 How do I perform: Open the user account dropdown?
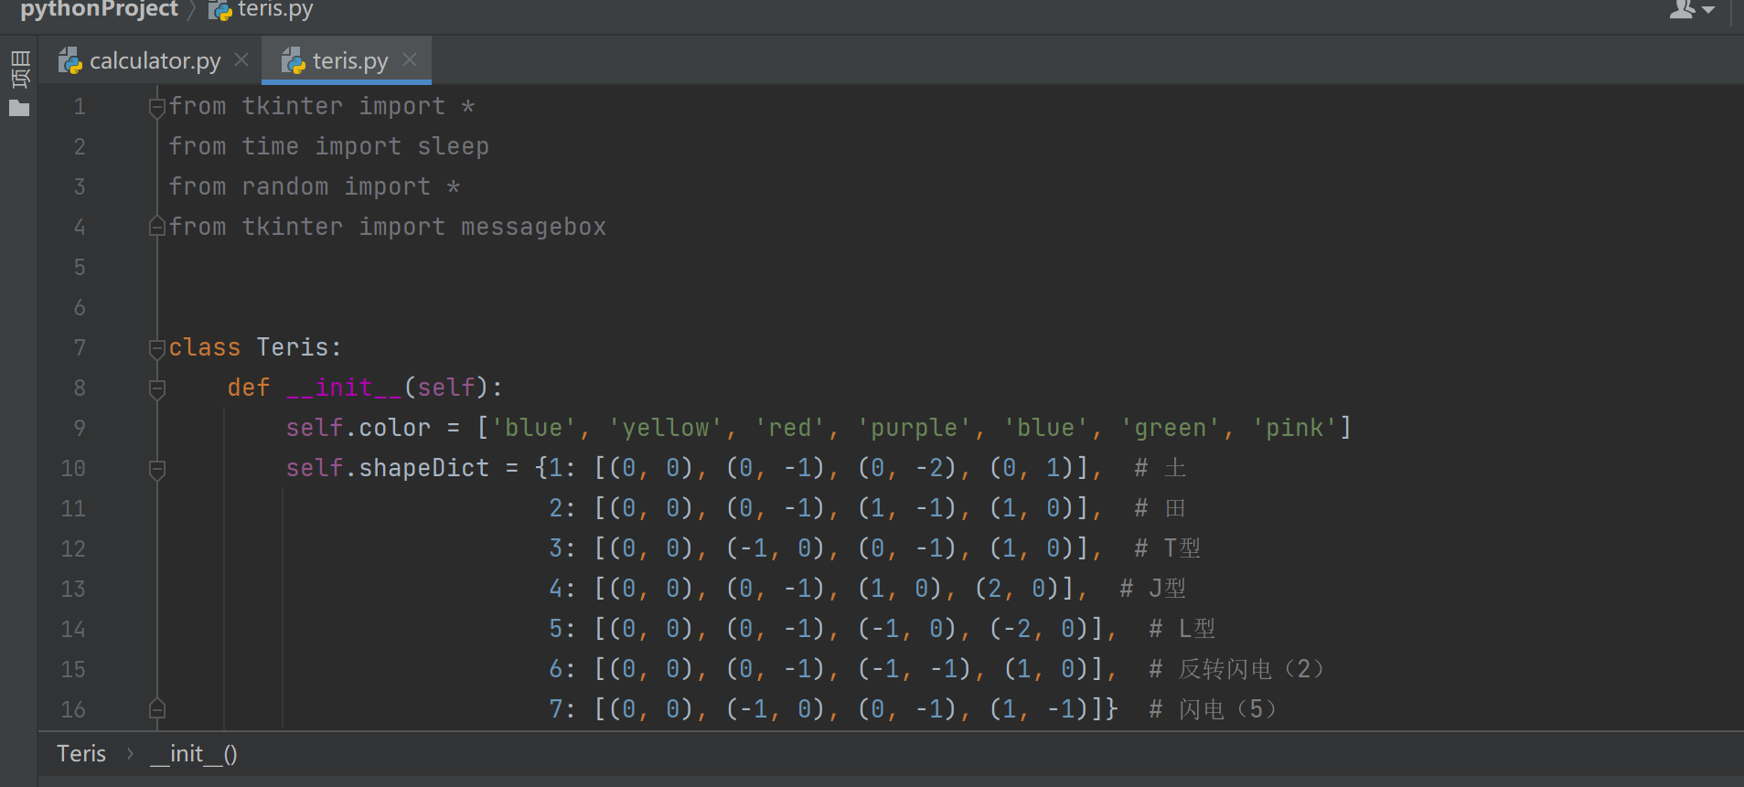[1692, 10]
